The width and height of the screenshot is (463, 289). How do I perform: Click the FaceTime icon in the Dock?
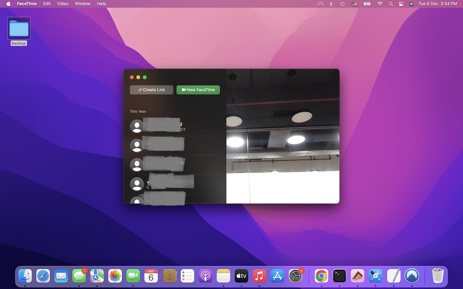[x=133, y=276]
